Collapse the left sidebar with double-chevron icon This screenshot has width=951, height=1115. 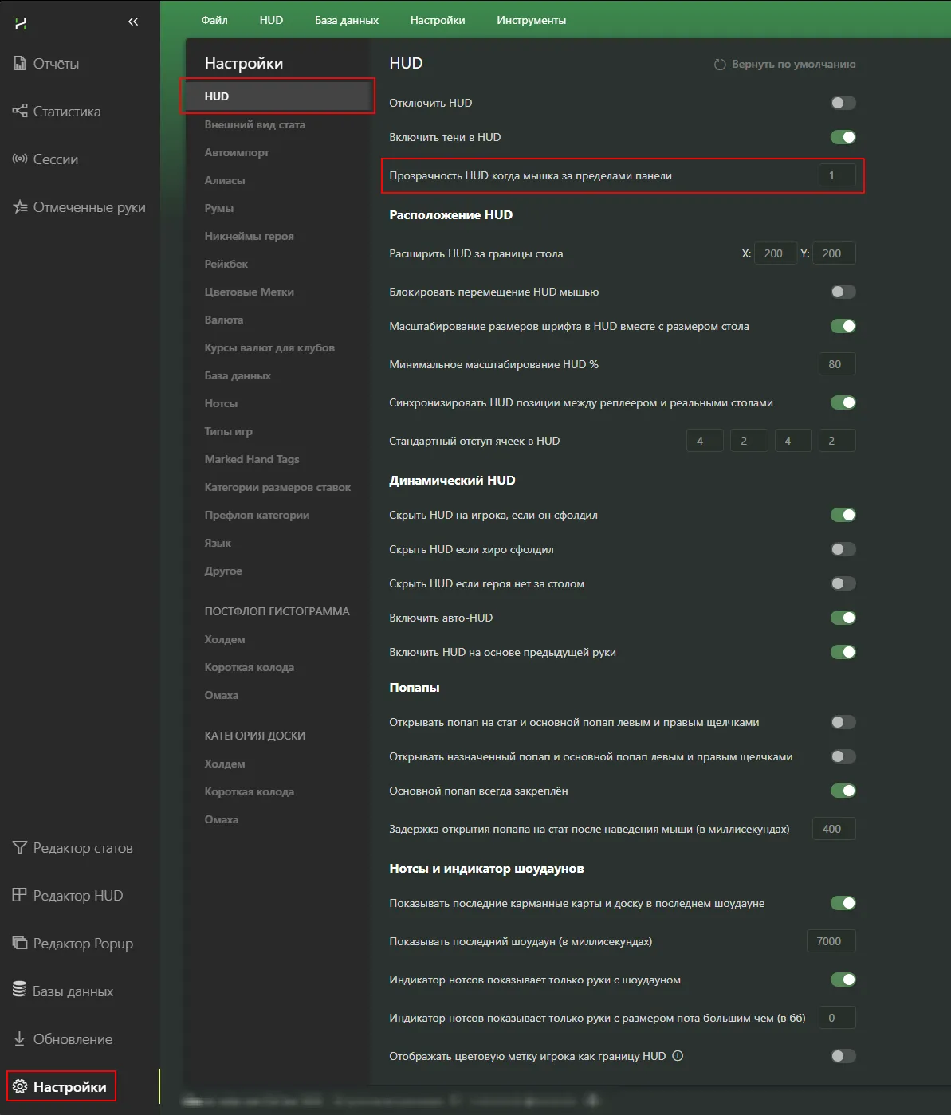tap(133, 22)
